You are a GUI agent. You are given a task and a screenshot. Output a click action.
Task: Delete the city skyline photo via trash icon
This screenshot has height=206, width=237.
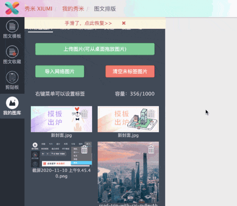[151, 150]
